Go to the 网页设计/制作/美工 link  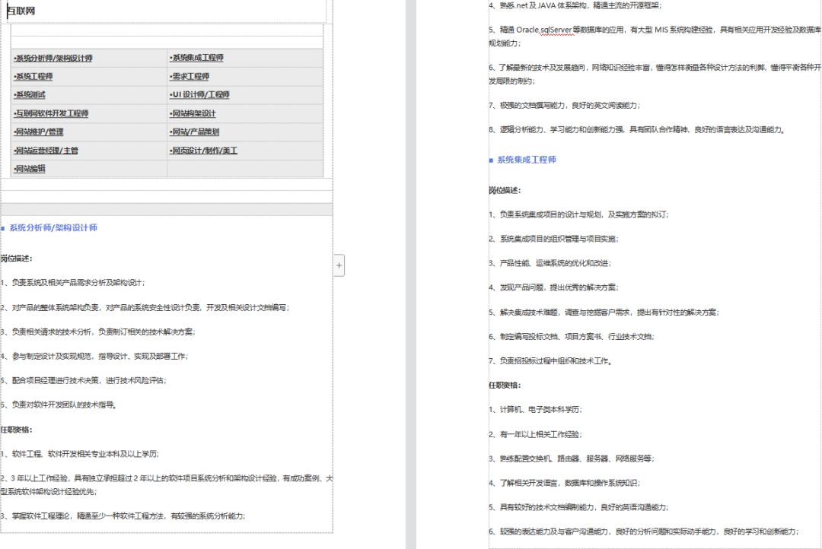[203, 151]
